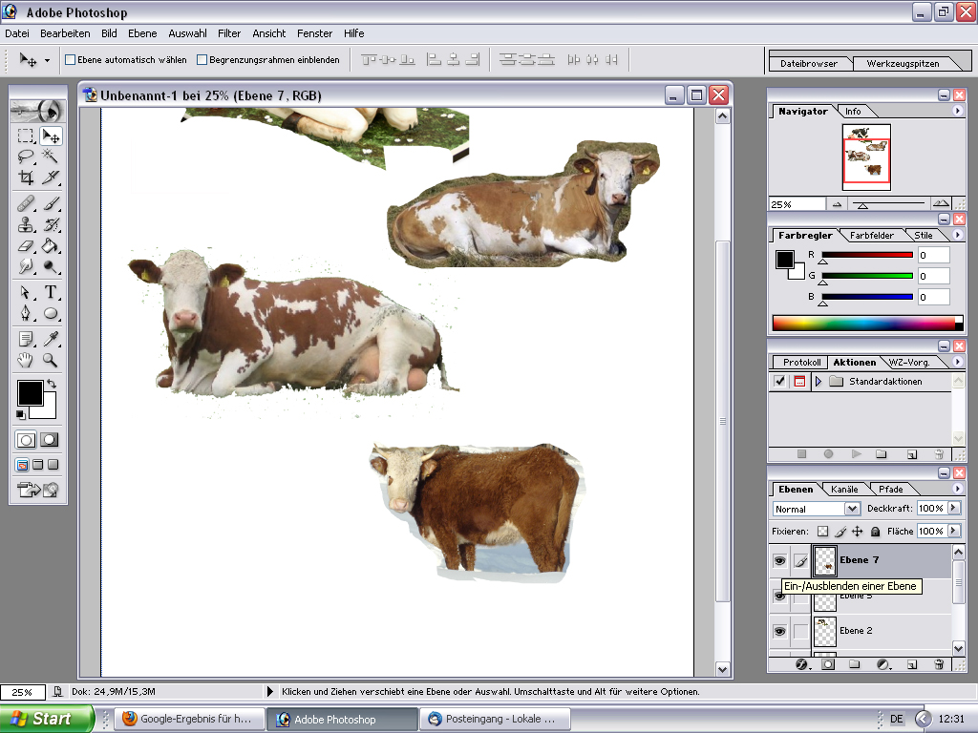Select the Eraser tool
978x733 pixels.
pyautogui.click(x=26, y=246)
